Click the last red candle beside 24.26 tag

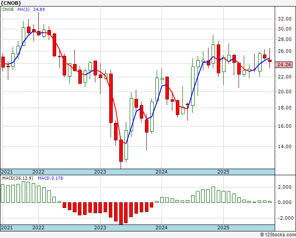pyautogui.click(x=270, y=61)
